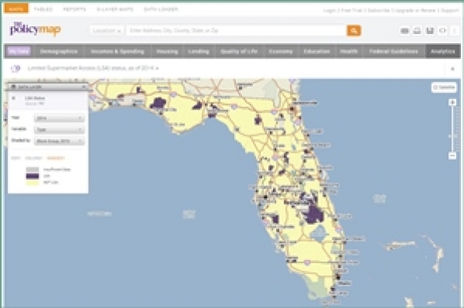Switch to the 3-Layer Maps tab
This screenshot has height=308, width=464.
(x=115, y=9)
